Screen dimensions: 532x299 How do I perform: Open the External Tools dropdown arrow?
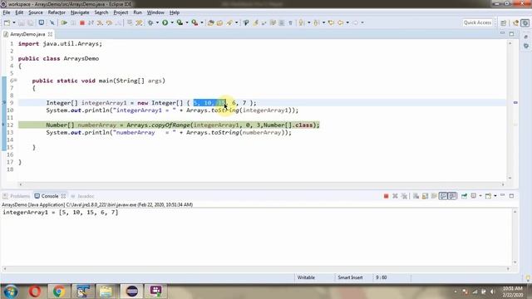202,22
